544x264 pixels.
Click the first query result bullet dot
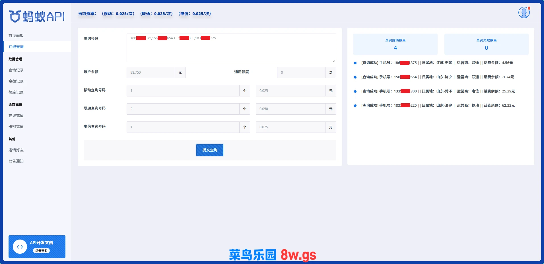(x=355, y=63)
